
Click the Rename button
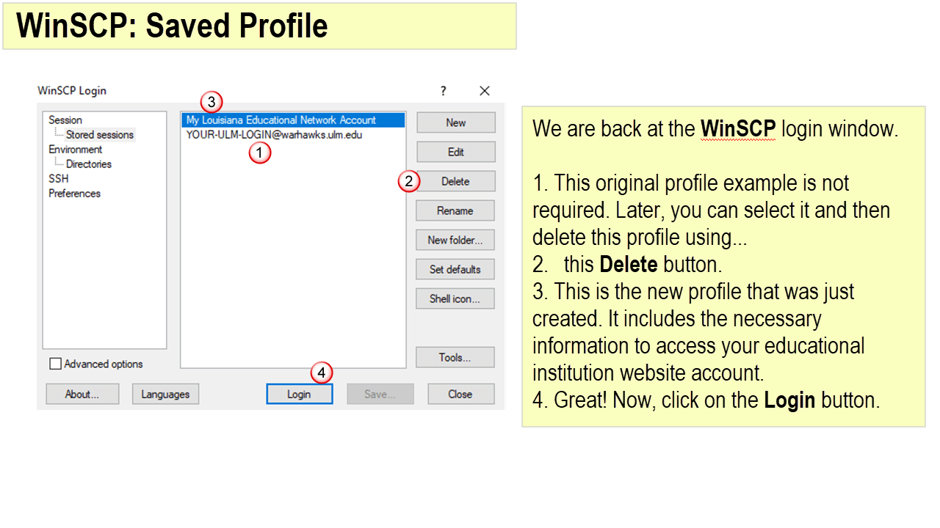click(455, 210)
